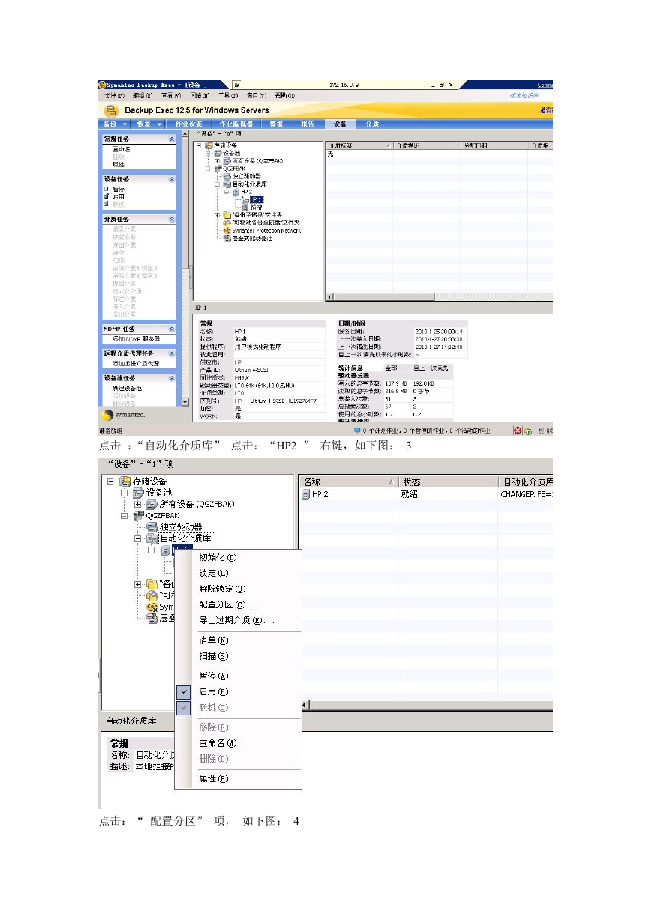Open the 工具(T) menu in the menu bar
The image size is (652, 921).
click(x=228, y=95)
